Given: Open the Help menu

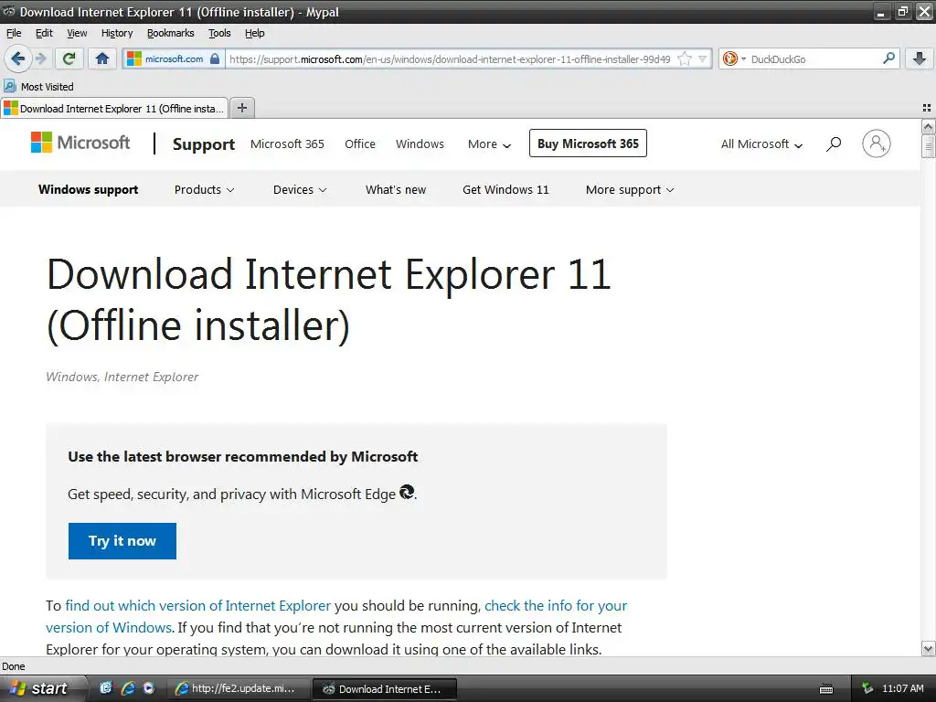Looking at the screenshot, I should (255, 33).
